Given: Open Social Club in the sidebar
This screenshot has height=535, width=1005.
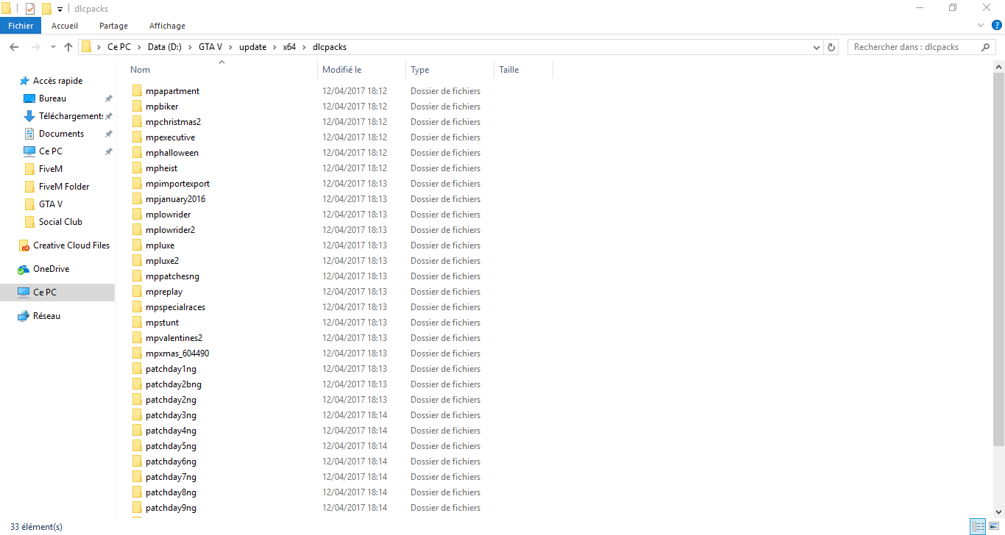Looking at the screenshot, I should [60, 222].
